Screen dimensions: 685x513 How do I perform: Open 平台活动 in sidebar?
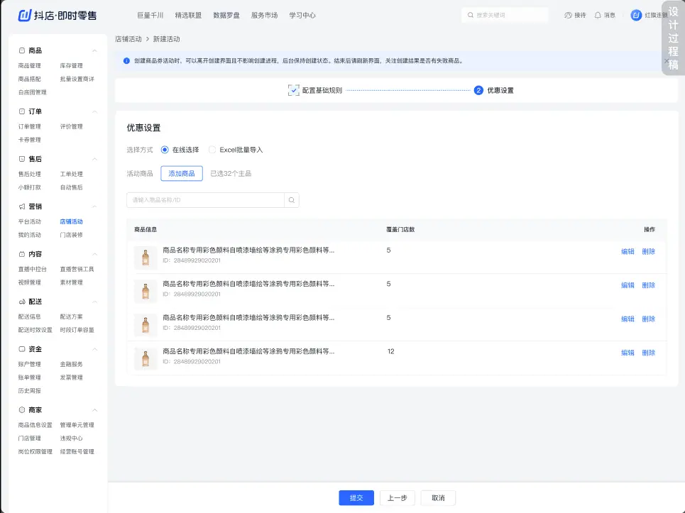click(x=29, y=222)
